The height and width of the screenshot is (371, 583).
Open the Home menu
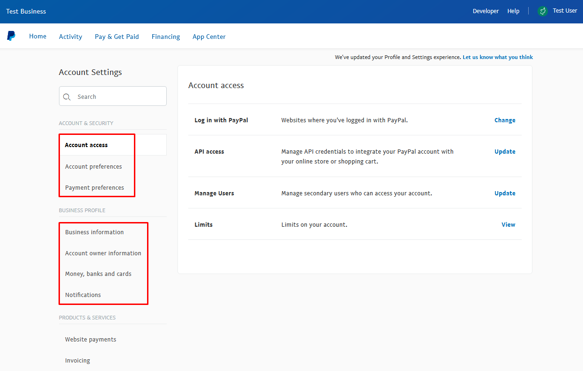pyautogui.click(x=38, y=36)
